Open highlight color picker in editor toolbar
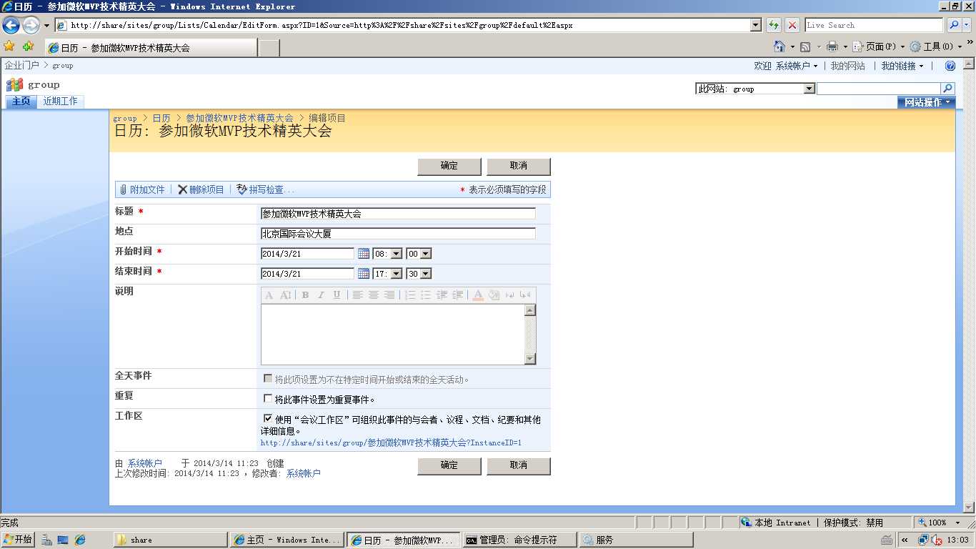 494,295
